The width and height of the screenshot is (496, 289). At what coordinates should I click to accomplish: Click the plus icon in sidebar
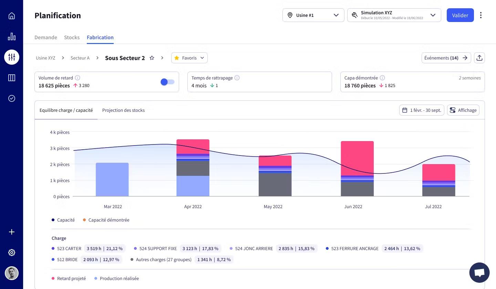(x=12, y=232)
